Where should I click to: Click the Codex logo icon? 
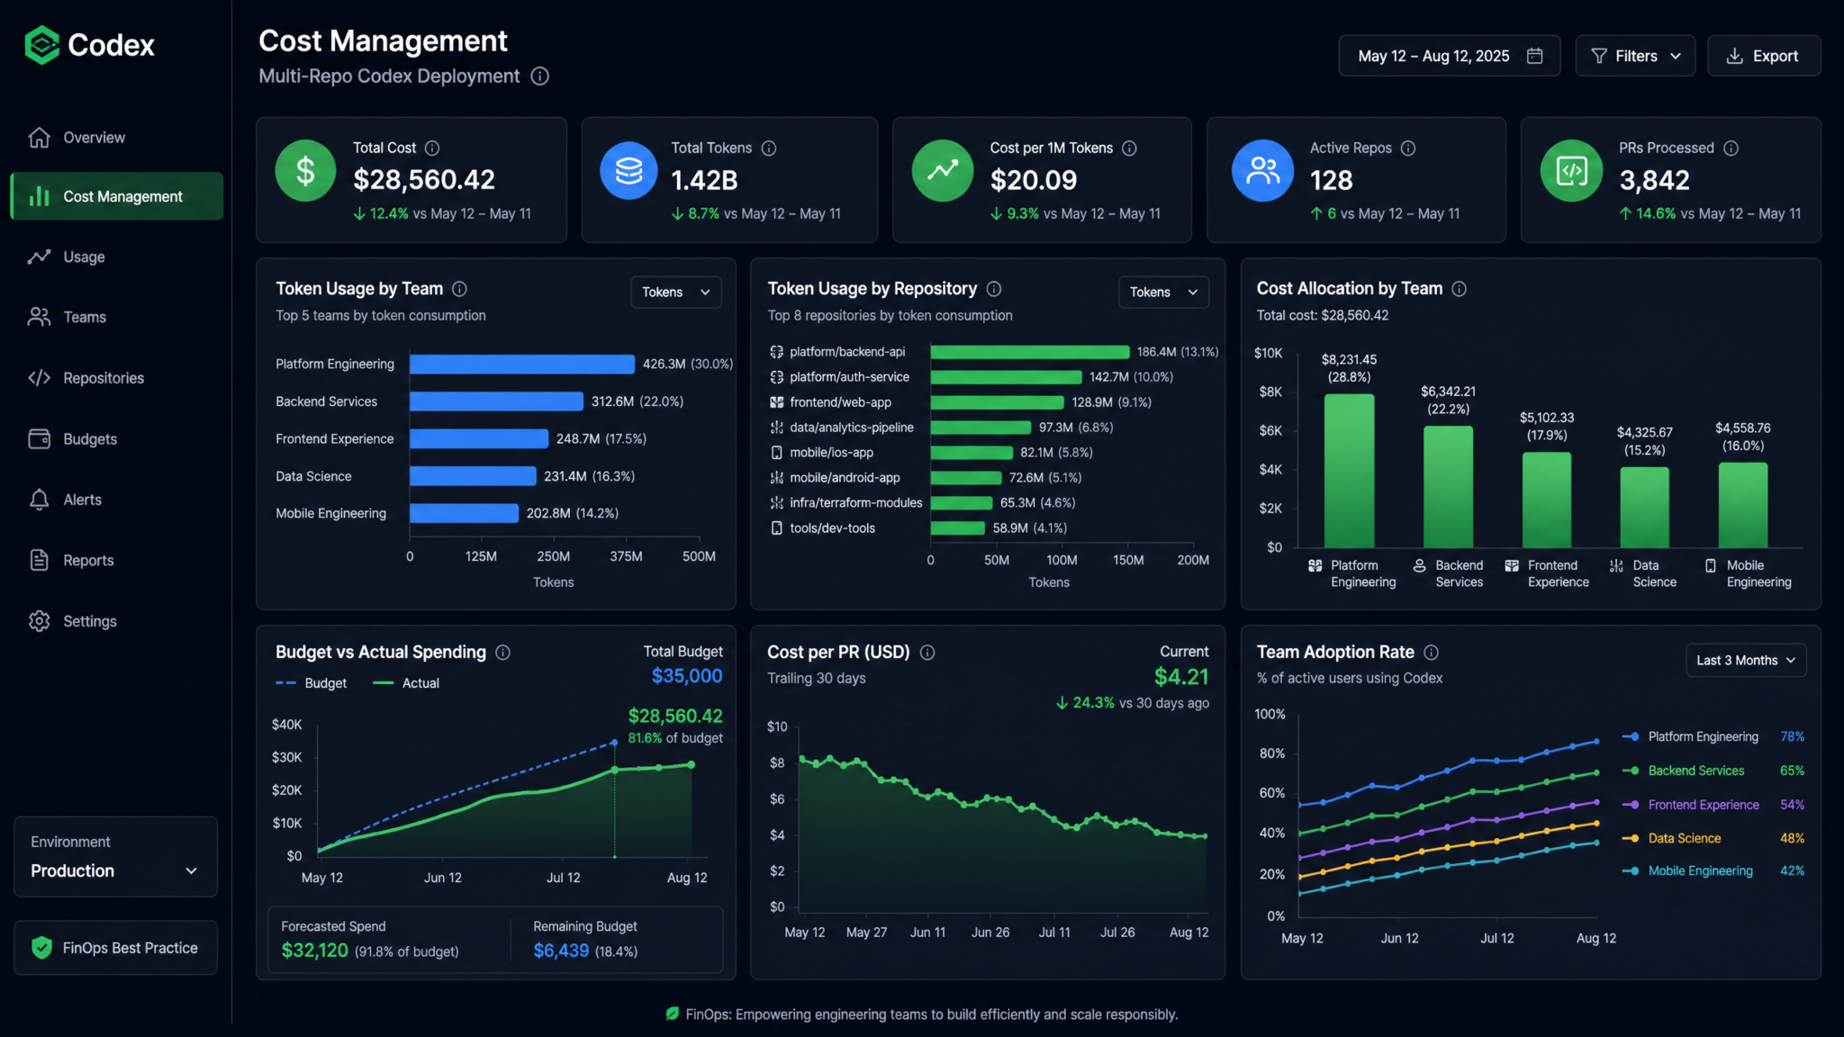(x=41, y=45)
